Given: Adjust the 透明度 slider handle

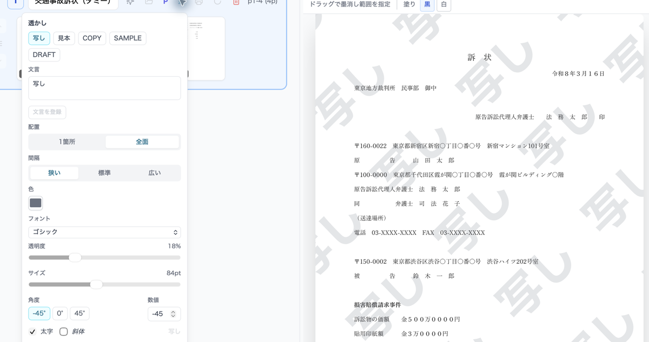Looking at the screenshot, I should 75,258.
